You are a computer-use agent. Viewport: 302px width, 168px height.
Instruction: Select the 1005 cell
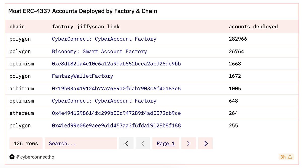click(235, 88)
